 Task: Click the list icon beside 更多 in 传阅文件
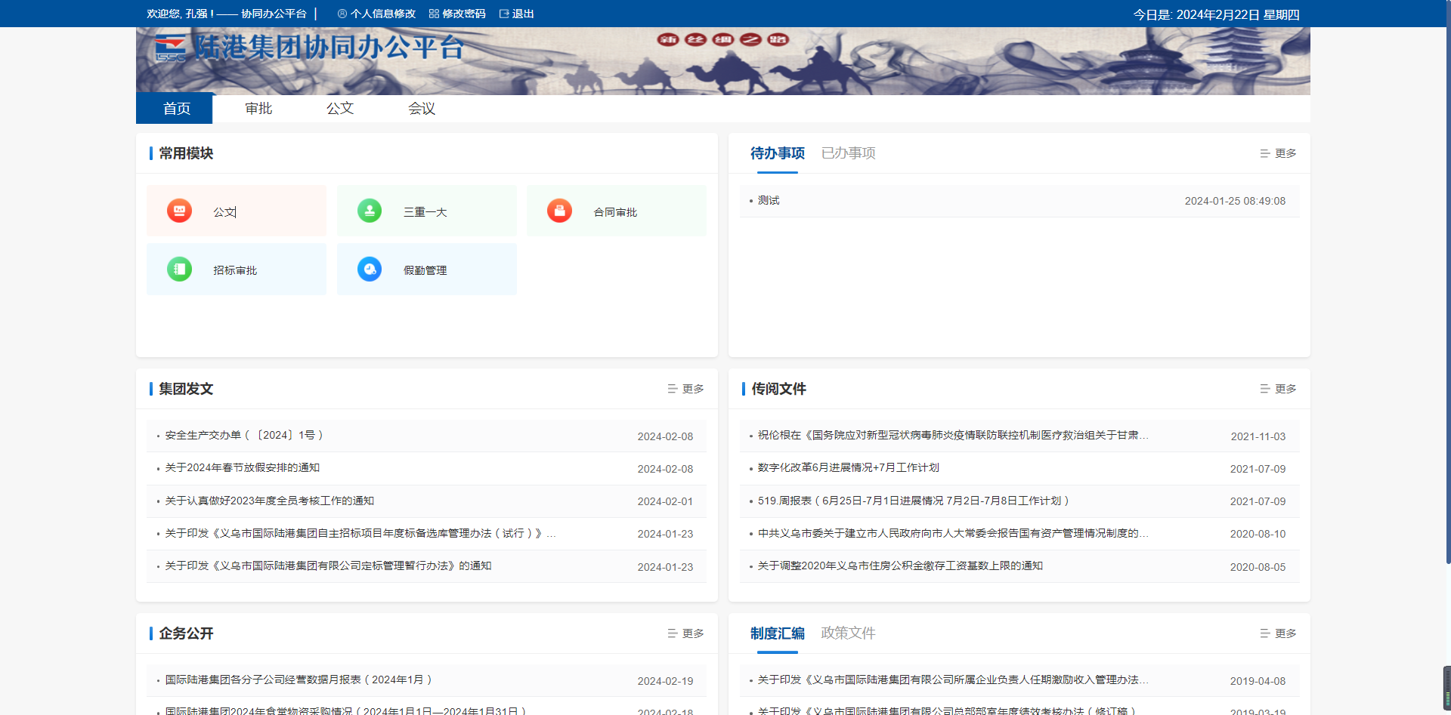(1264, 389)
